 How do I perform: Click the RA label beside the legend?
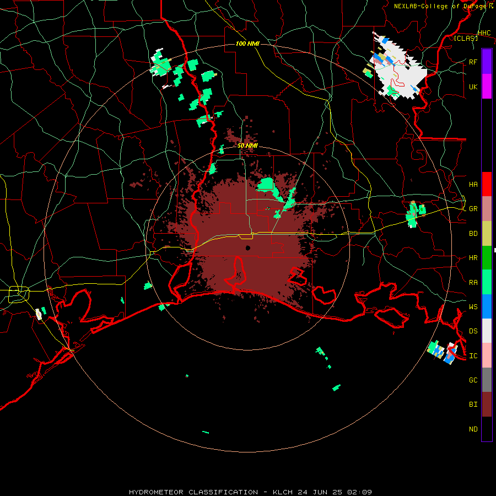[473, 282]
